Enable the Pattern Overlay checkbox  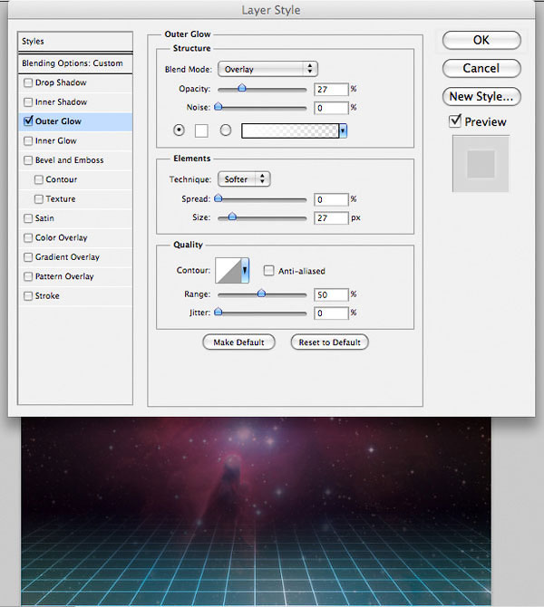28,276
